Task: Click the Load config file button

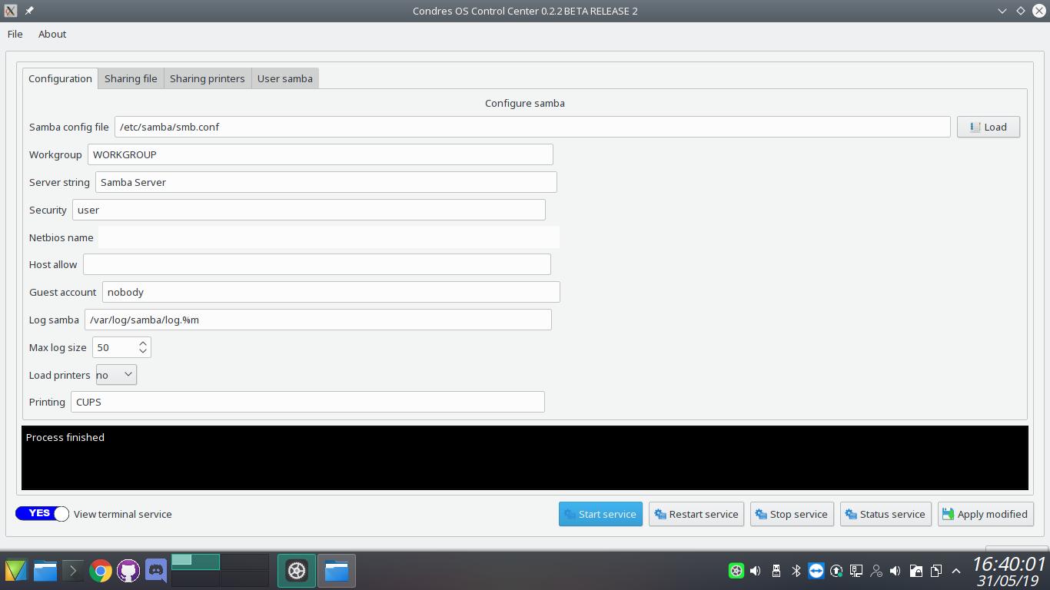Action: [988, 127]
